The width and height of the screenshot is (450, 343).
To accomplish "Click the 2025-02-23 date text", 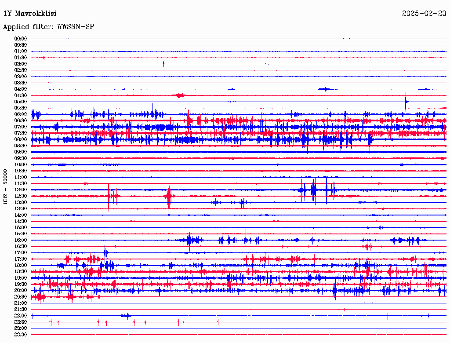I will tap(424, 14).
